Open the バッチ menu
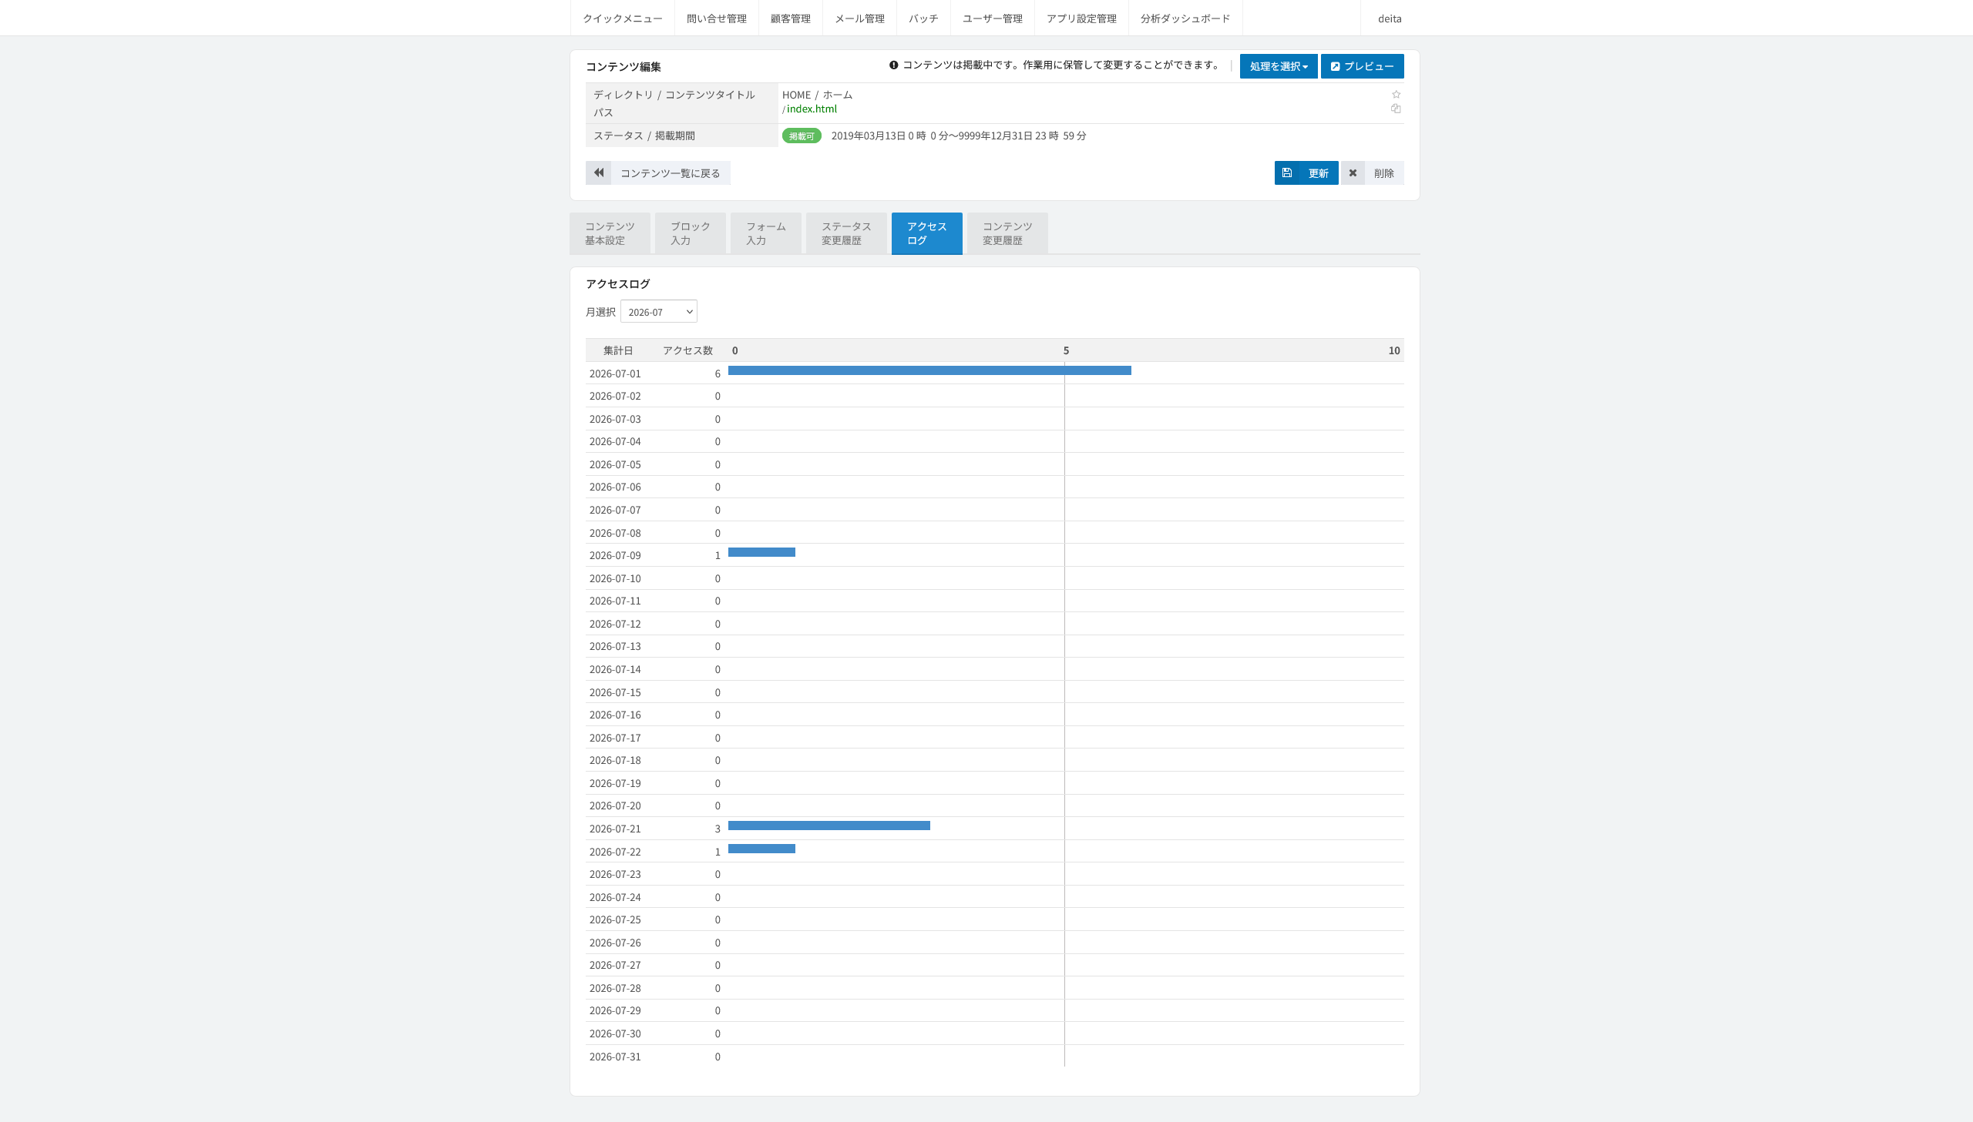This screenshot has width=1973, height=1122. click(923, 18)
